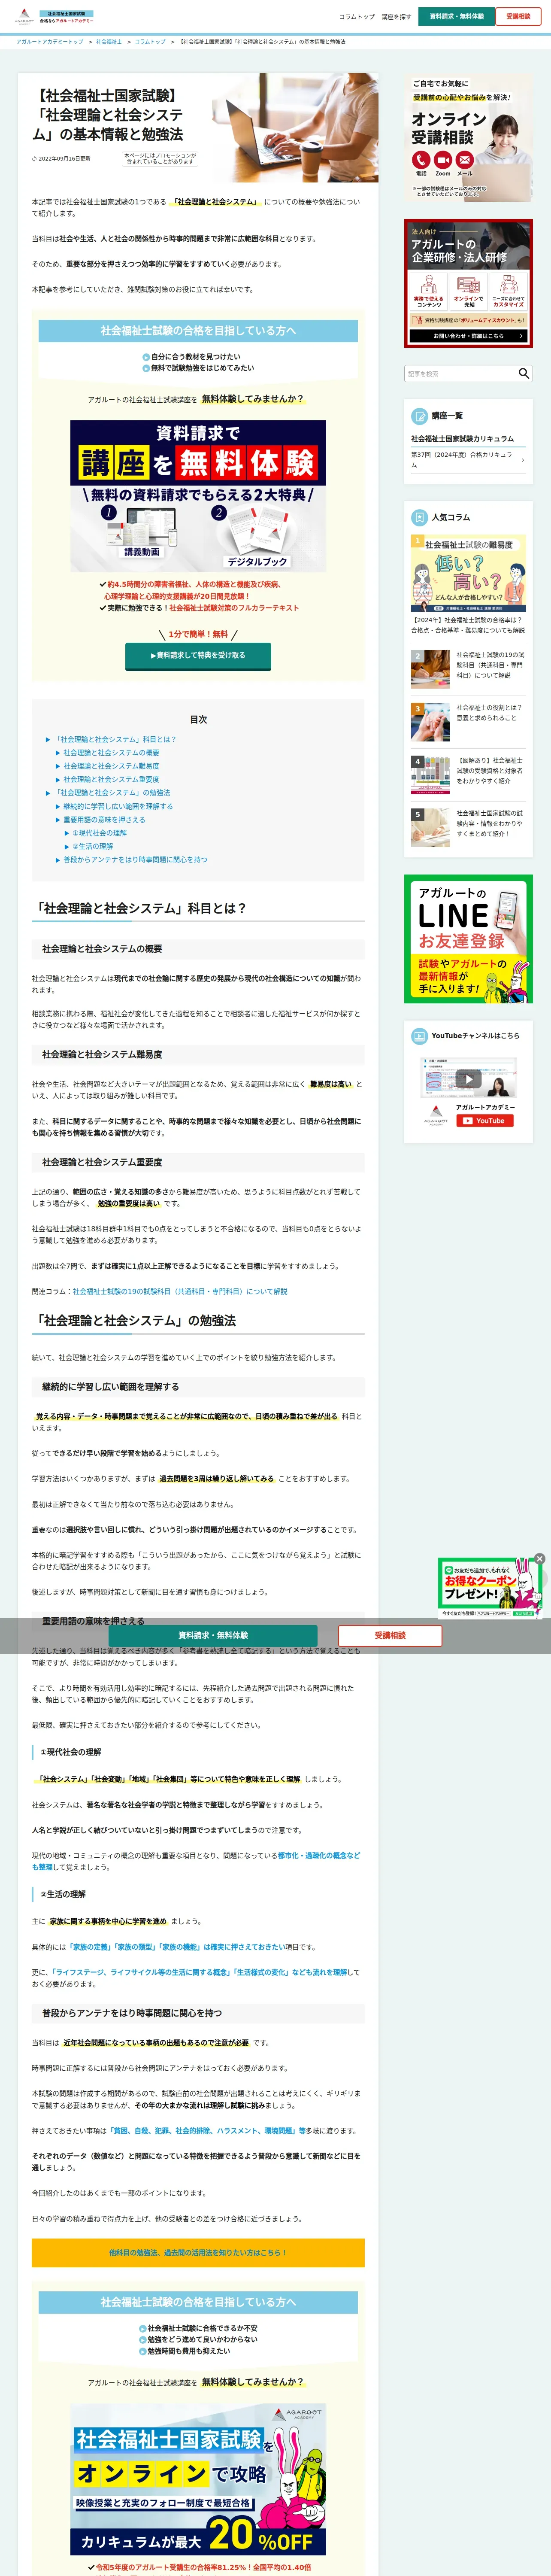Open popular column 1 合格率 thumbnail
The width and height of the screenshot is (551, 2576).
coord(468,573)
